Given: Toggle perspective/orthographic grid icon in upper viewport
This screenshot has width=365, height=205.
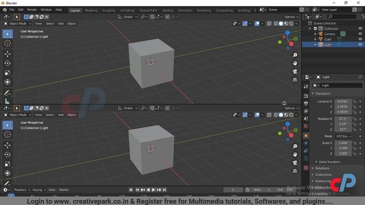Looking at the screenshot, I should point(295,80).
